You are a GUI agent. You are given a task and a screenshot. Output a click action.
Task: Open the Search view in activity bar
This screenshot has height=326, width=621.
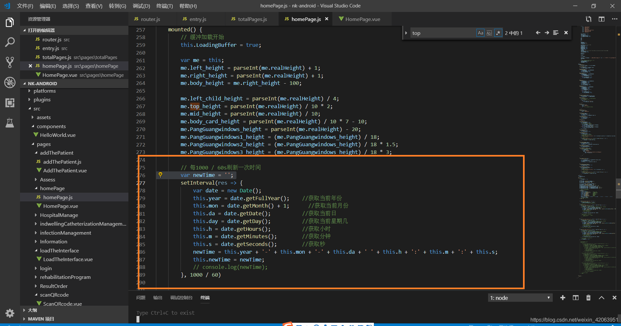10,42
